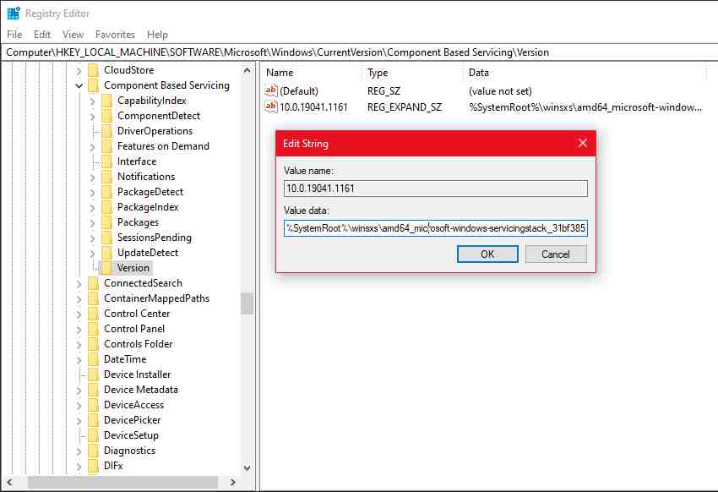
Task: Select the Diagnostics key label
Action: click(129, 451)
